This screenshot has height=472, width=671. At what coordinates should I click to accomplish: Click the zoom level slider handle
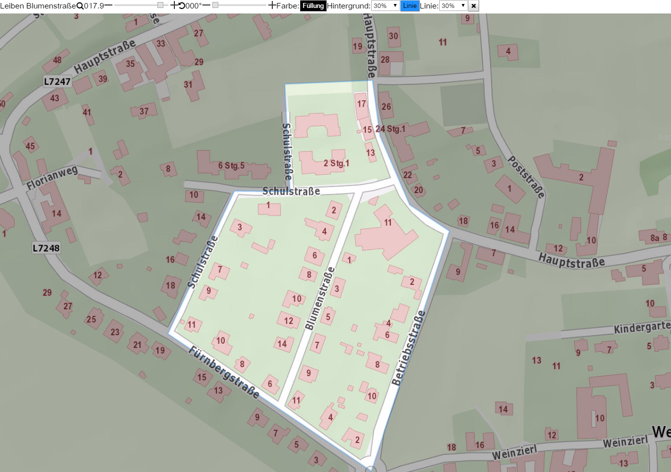tap(160, 5)
